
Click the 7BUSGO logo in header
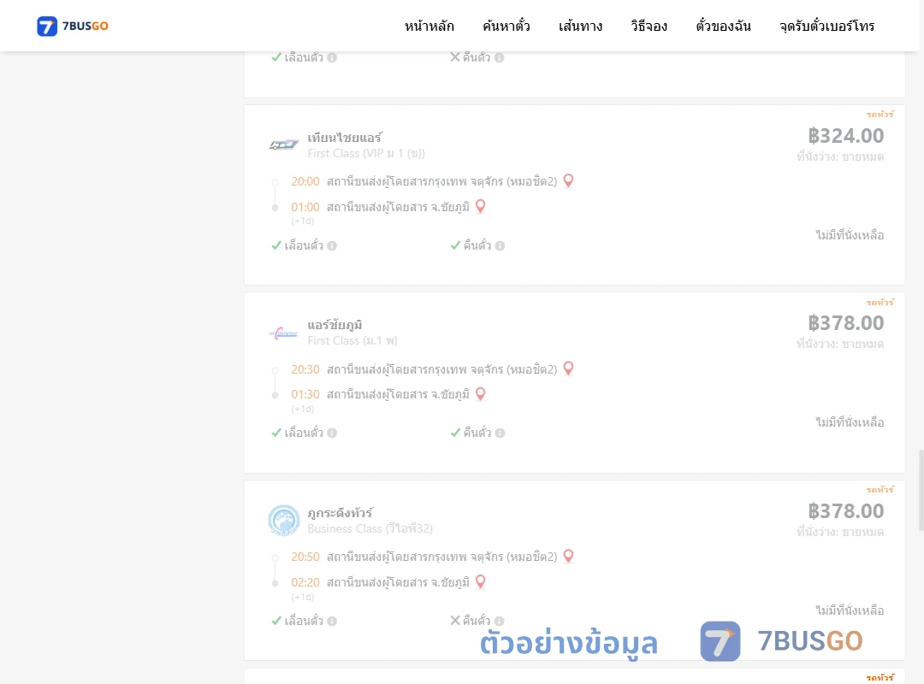(73, 26)
